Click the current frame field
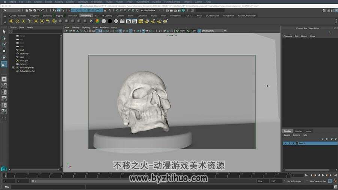Viewport: 338px width, 190px height. point(297,175)
